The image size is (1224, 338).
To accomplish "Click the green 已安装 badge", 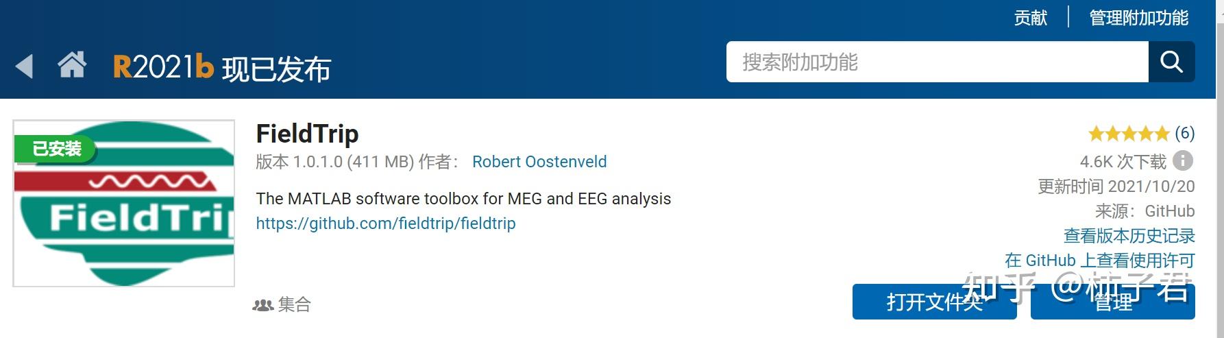I will coord(56,149).
